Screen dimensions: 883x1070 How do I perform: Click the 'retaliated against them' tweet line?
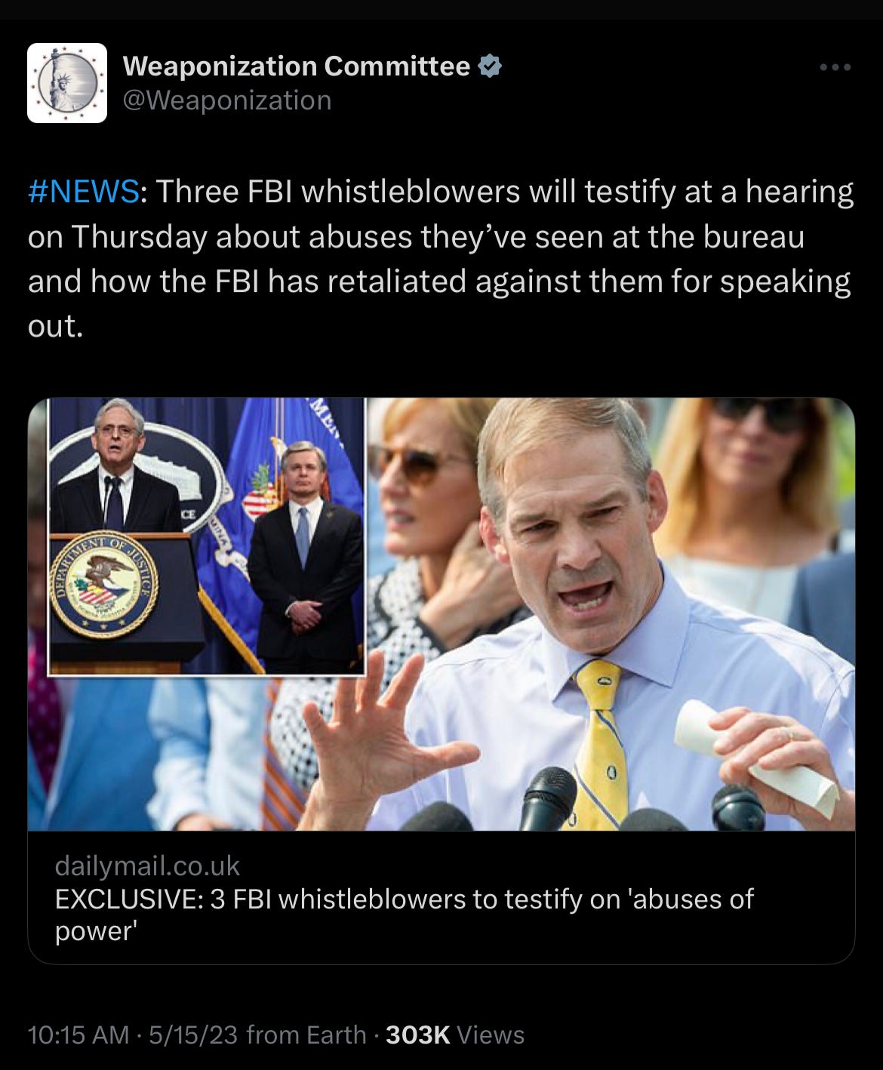pos(439,281)
